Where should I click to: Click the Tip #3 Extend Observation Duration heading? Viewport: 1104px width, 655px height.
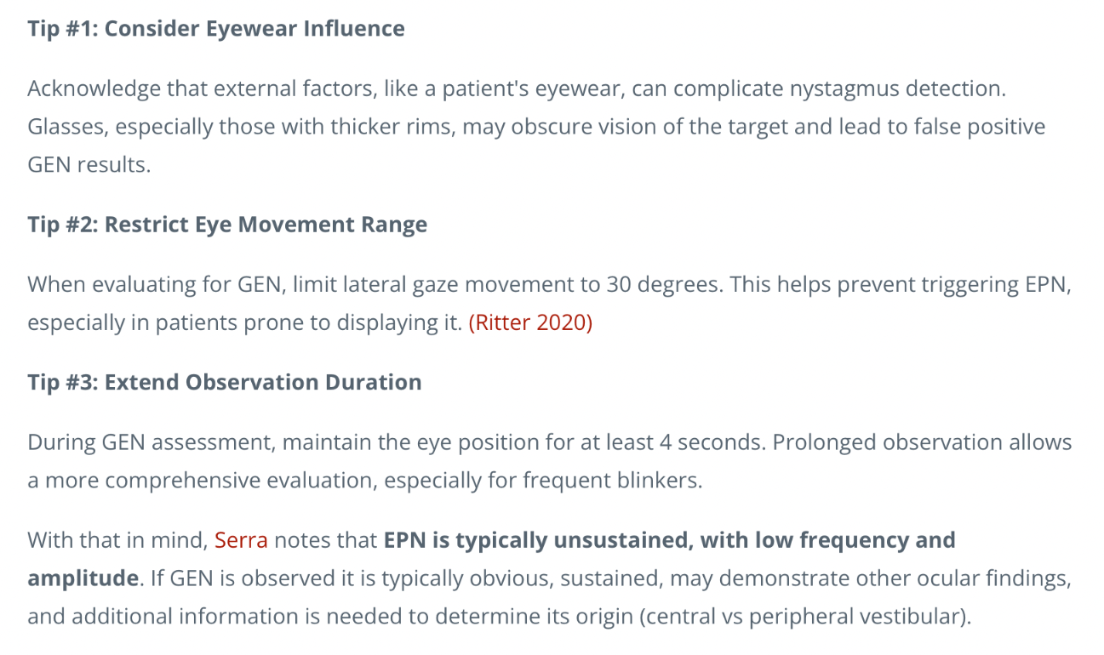225,382
